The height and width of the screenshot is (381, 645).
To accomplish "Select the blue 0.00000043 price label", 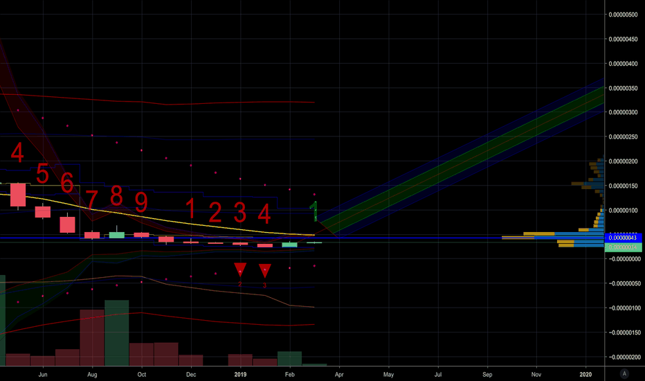I will click(623, 238).
